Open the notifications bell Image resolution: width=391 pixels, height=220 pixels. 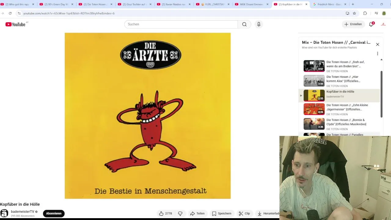tap(371, 24)
